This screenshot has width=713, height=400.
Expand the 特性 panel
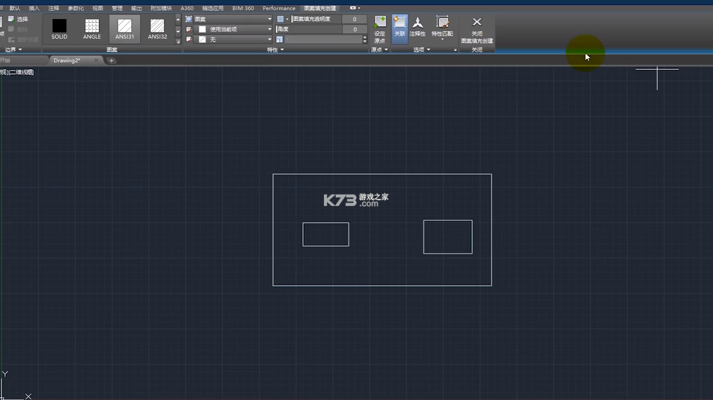(275, 50)
